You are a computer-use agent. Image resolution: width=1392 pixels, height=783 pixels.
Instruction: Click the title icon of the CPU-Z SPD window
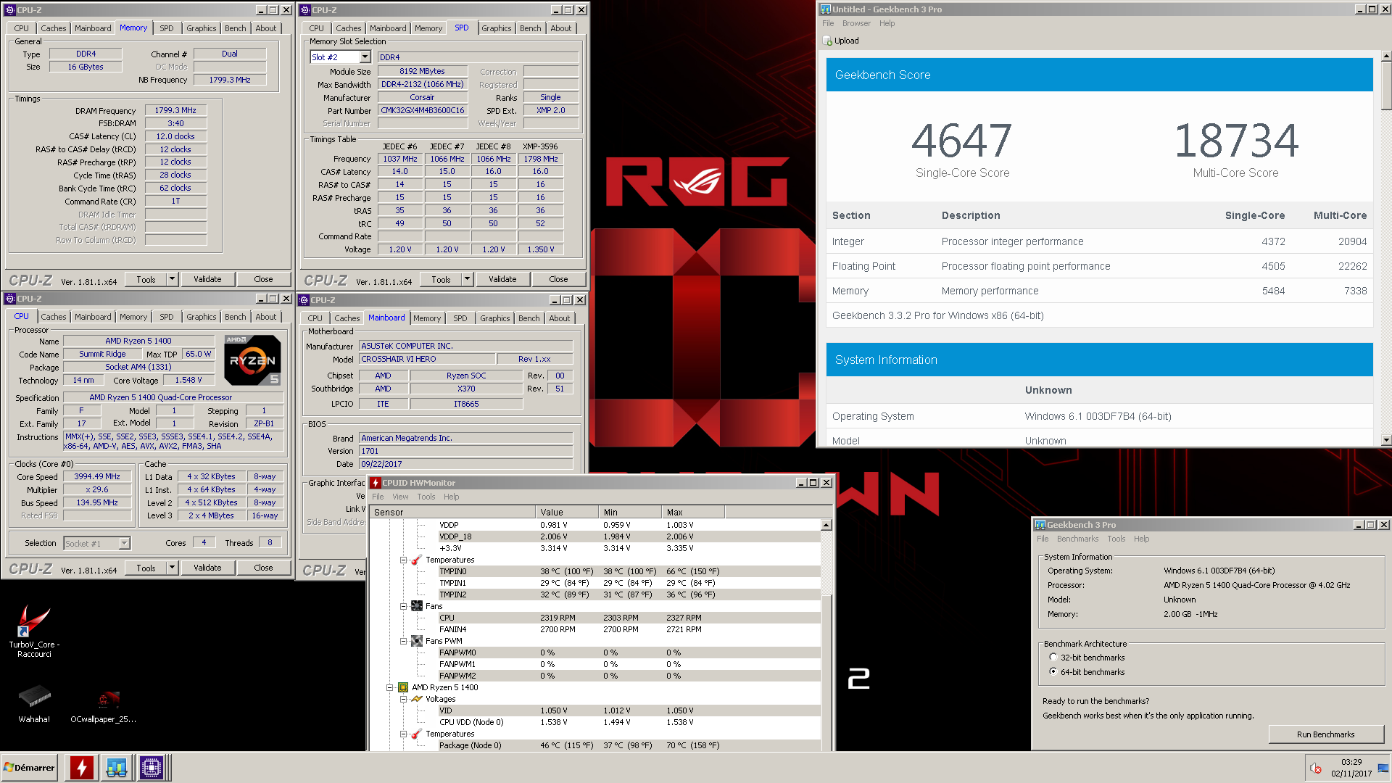click(305, 10)
